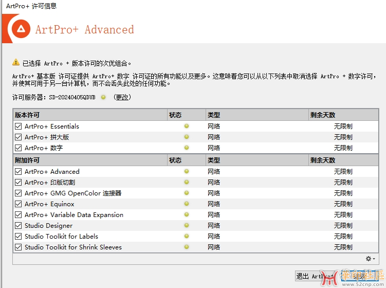This screenshot has height=288, width=386.
Task: Select the ArtPro+ Essentials row label
Action: tap(52, 127)
